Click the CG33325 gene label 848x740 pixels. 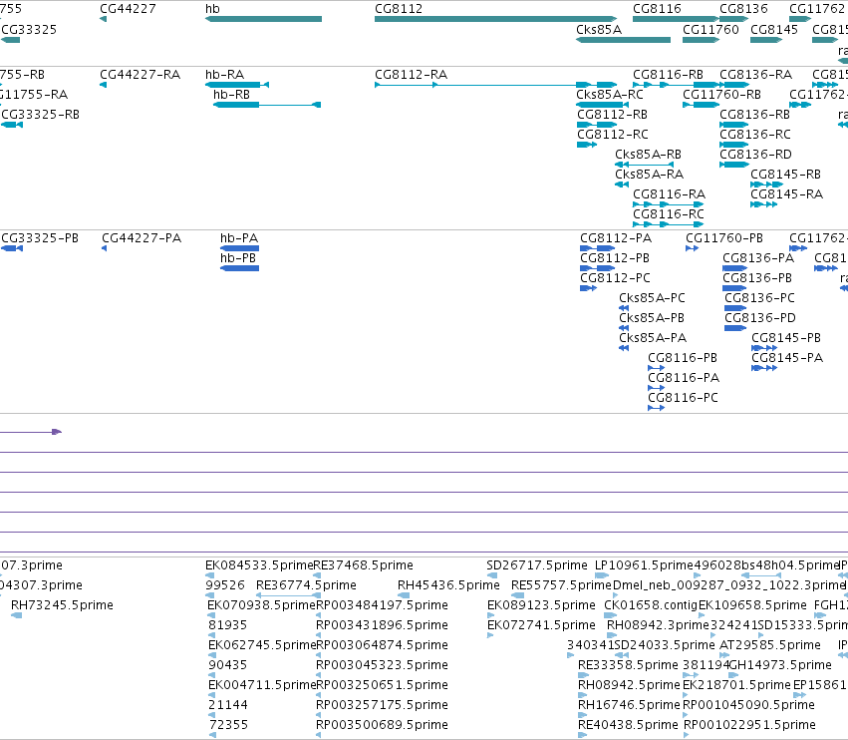coord(29,29)
